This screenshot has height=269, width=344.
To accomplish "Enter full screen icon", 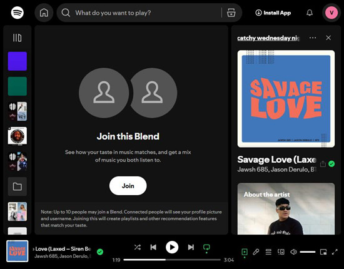I will pos(335,252).
